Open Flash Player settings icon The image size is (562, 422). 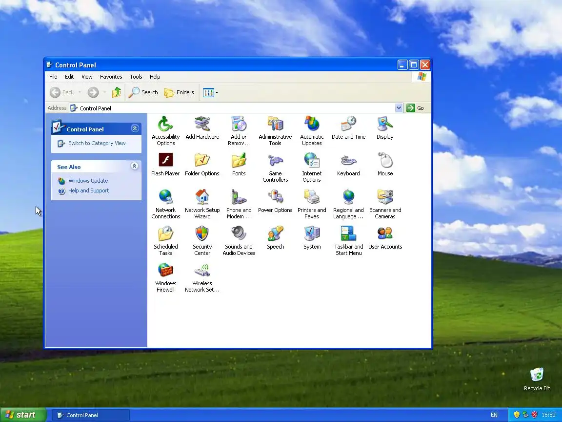click(x=165, y=164)
